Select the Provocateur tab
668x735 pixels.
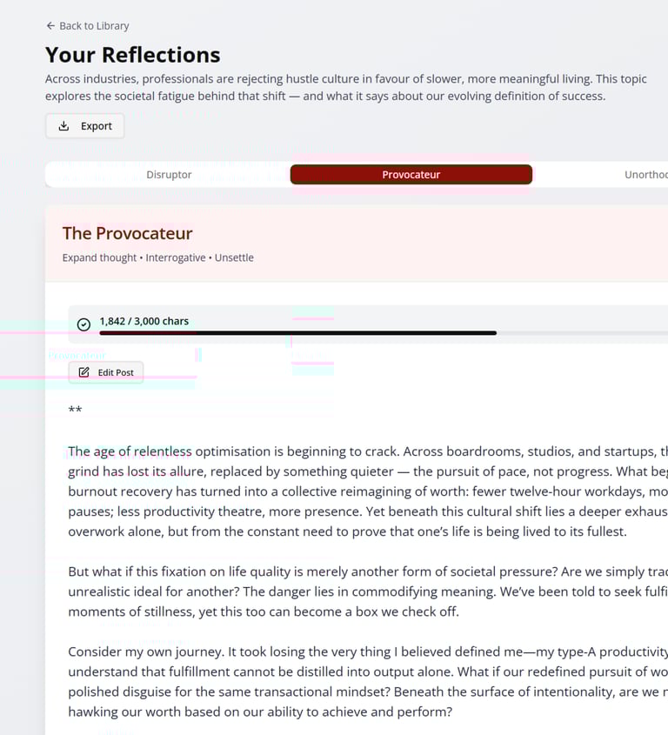pos(411,175)
